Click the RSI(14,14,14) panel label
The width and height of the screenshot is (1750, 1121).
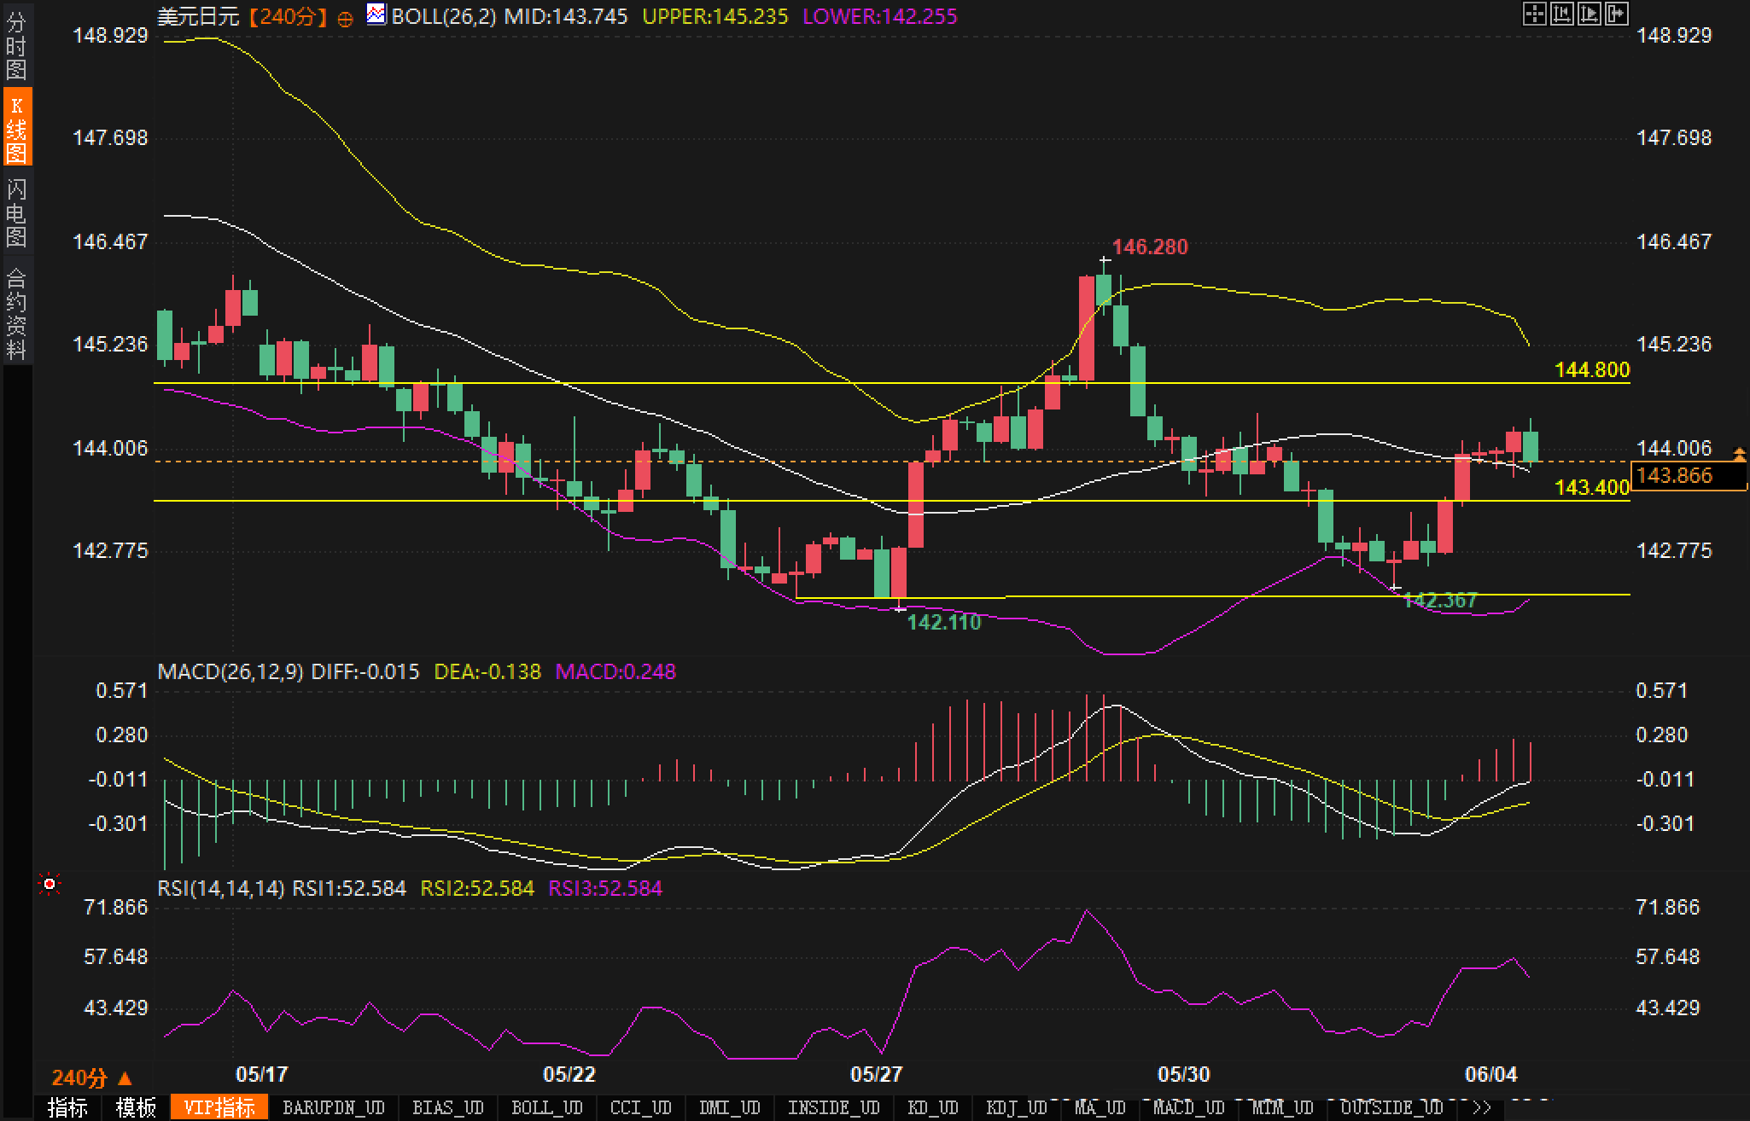(x=221, y=888)
